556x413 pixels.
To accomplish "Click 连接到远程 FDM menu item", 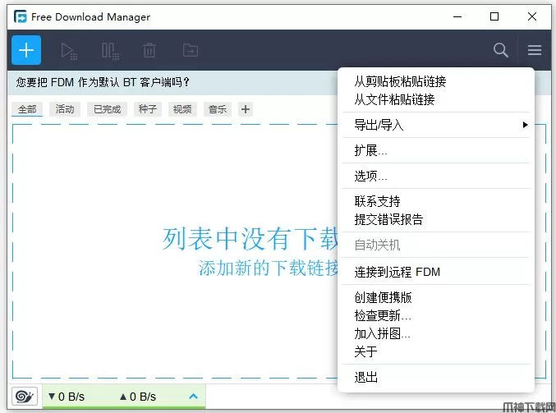I will [x=397, y=272].
